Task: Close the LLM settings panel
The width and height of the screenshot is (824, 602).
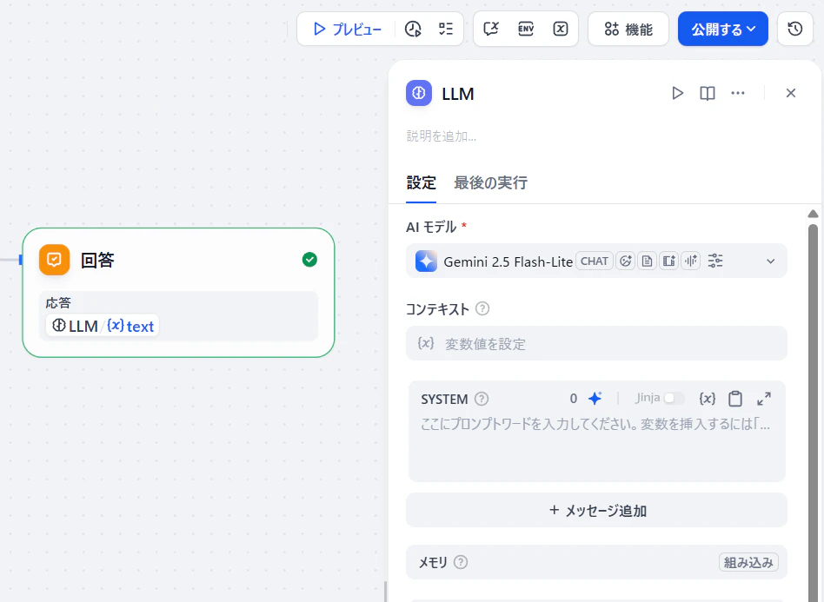Action: click(x=791, y=93)
